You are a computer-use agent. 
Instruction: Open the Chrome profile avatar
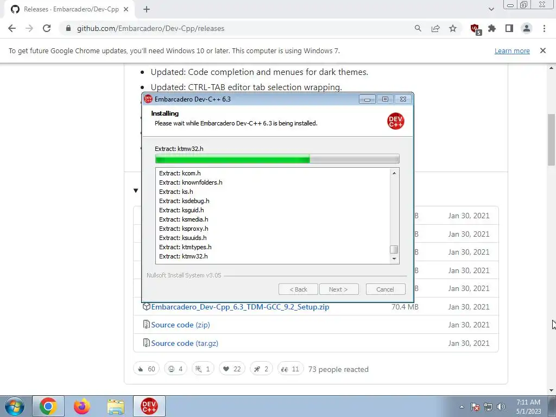point(527,28)
